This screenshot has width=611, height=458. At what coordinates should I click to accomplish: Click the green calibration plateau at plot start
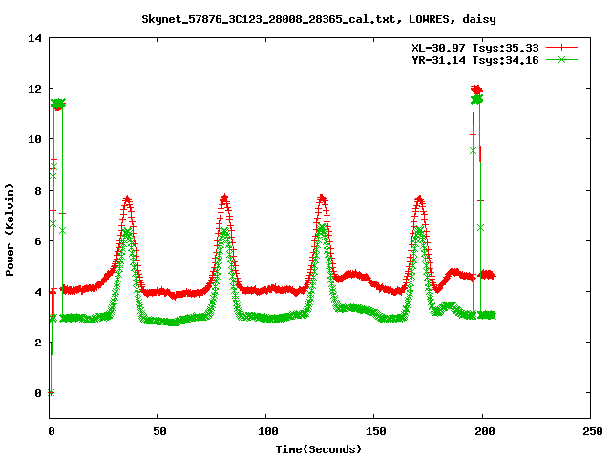point(58,104)
